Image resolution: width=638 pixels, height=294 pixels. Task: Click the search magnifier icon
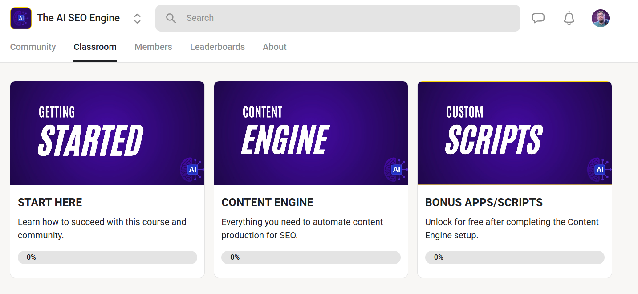pyautogui.click(x=171, y=18)
